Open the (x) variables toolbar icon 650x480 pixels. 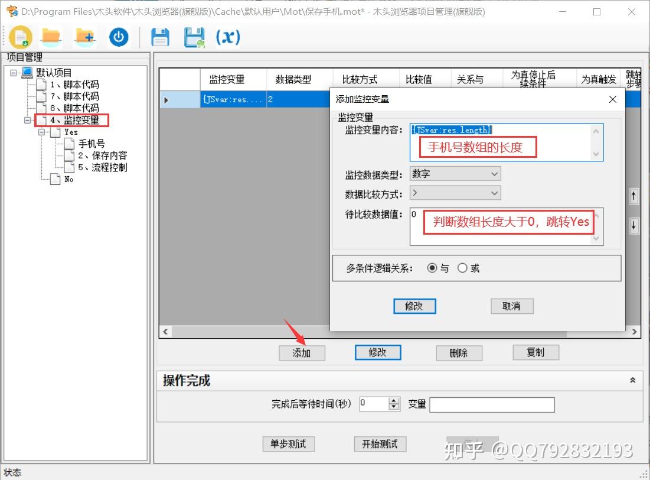227,36
